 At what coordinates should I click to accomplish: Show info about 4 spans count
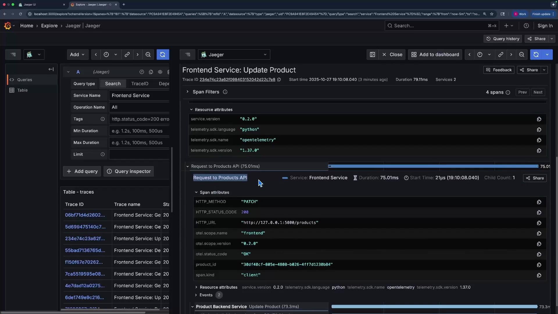[x=508, y=92]
